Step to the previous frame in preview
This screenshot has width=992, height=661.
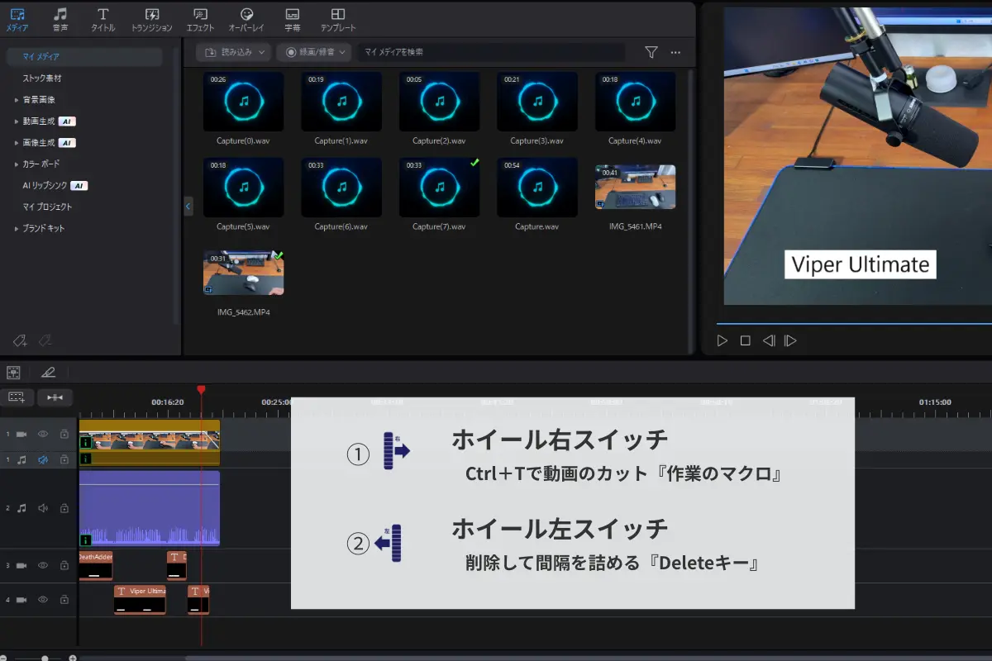[768, 340]
